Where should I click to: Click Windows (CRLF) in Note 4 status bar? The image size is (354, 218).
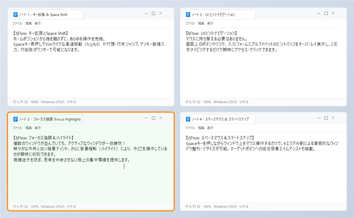pyautogui.click(x=225, y=207)
